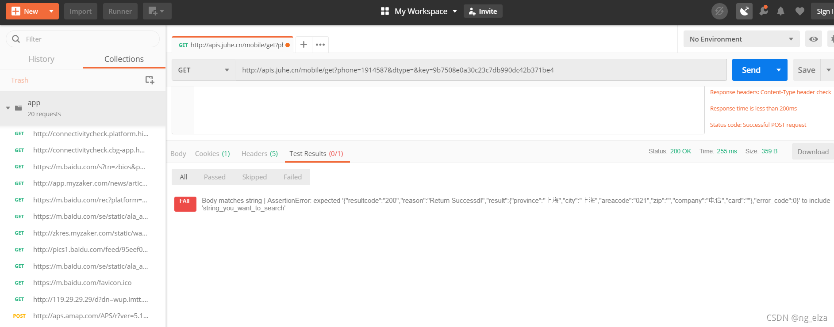Send the request
This screenshot has height=327, width=834.
(751, 70)
